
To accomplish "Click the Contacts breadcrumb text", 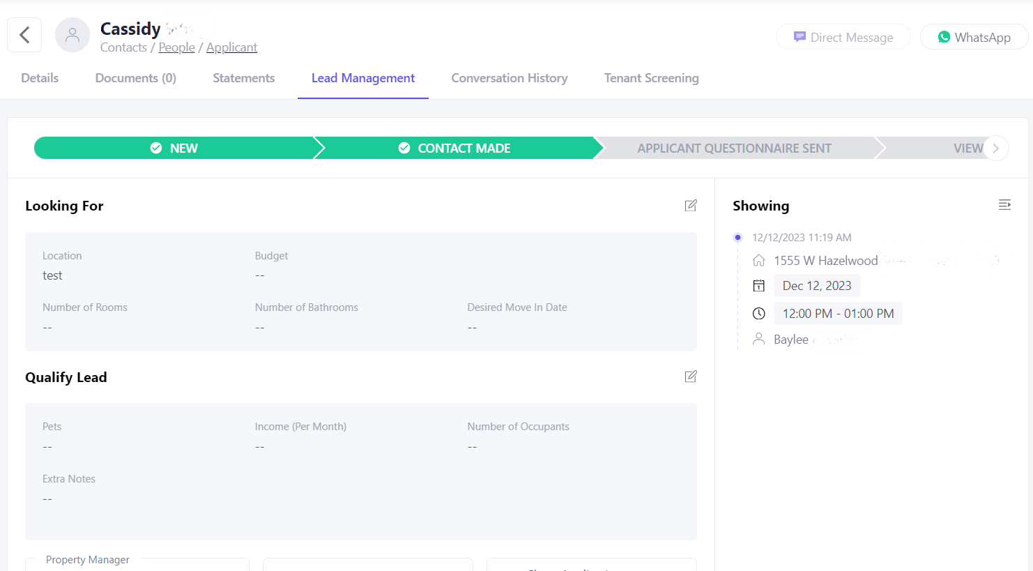I will pos(123,47).
